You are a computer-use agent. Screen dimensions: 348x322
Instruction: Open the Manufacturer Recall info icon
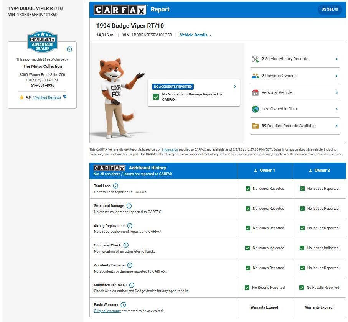tap(132, 285)
